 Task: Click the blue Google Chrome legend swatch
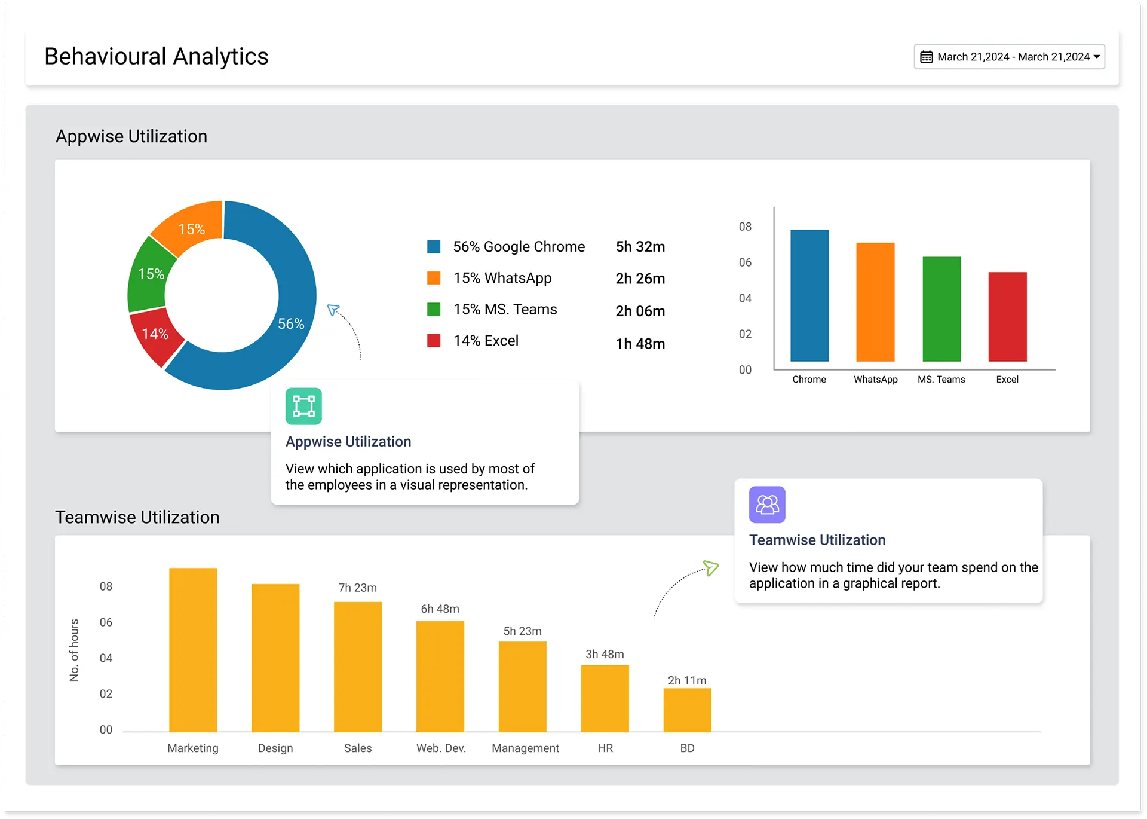click(x=434, y=246)
